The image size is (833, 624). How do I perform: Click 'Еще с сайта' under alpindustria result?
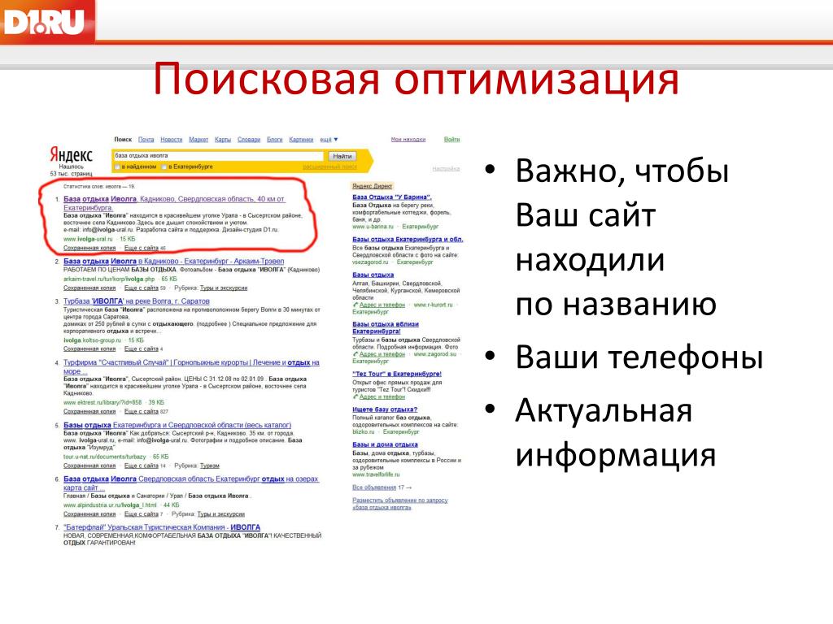click(x=142, y=514)
